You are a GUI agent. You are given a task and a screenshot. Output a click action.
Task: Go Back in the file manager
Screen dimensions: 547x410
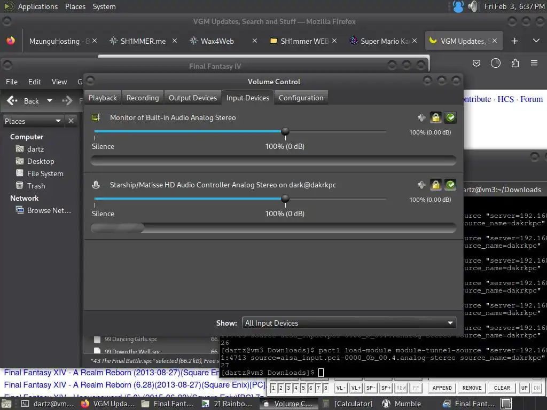tap(23, 101)
